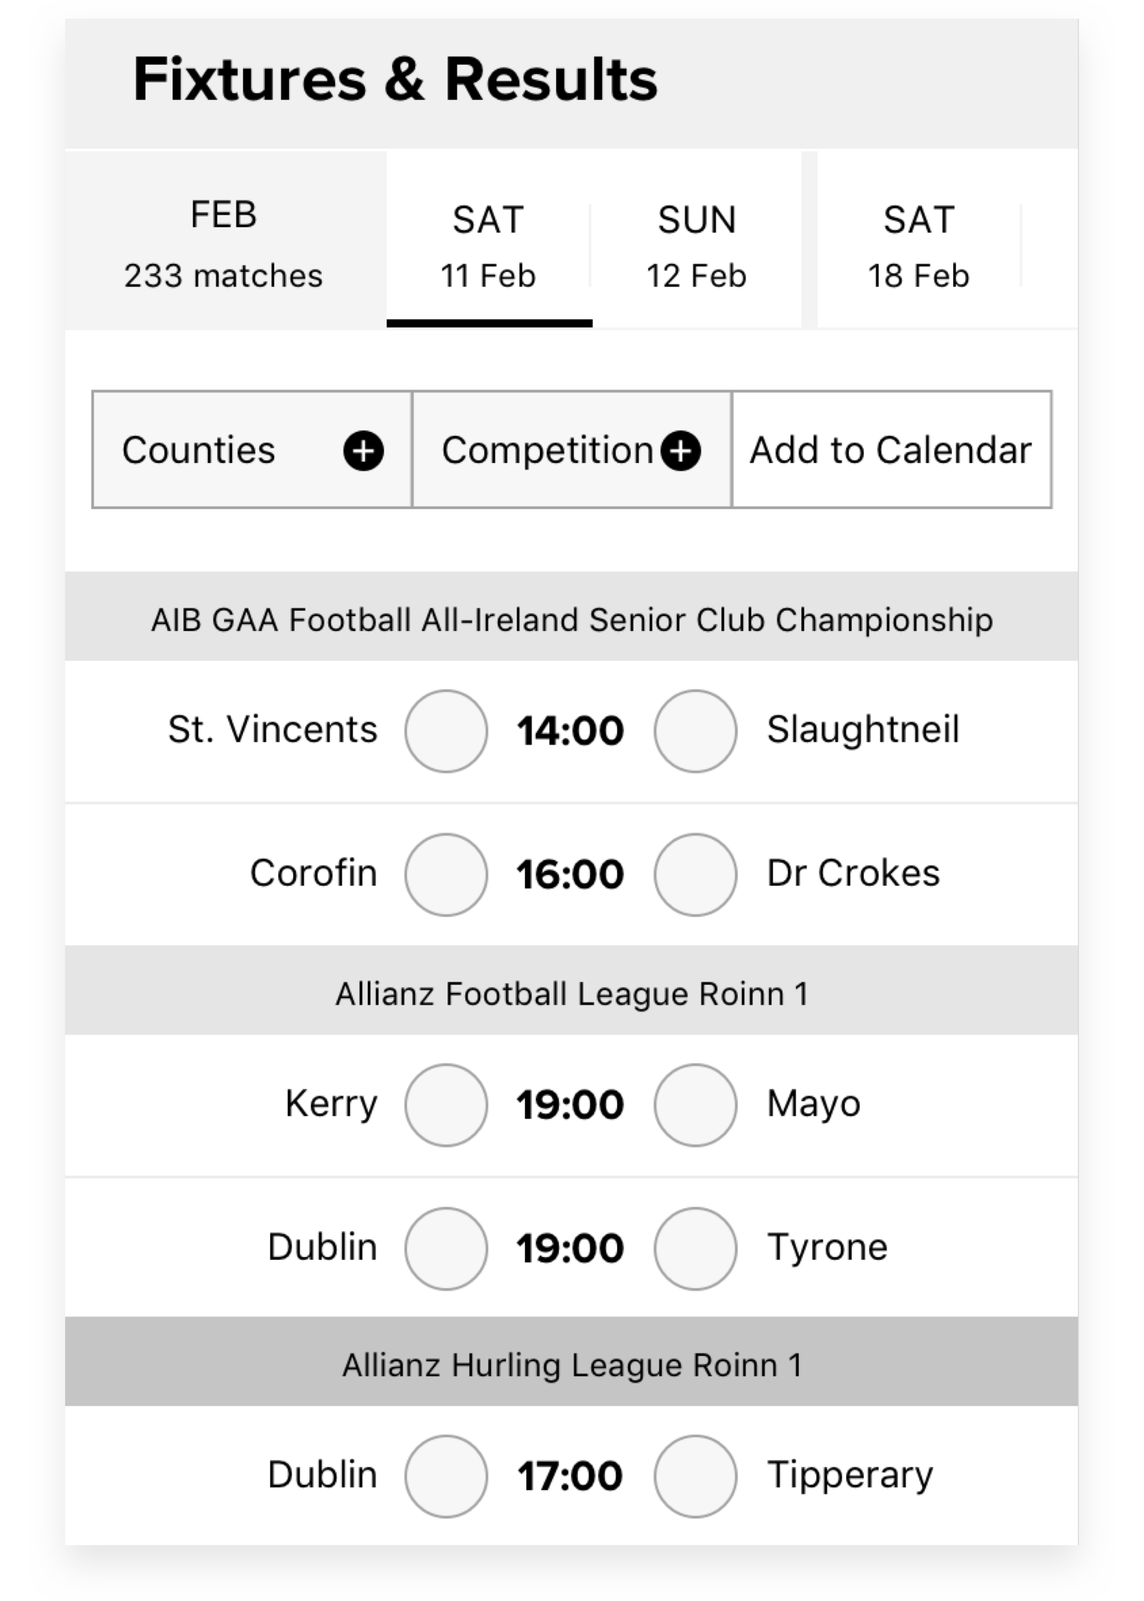Open the Kerry vs Mayo 19:00 fixture

570,1104
